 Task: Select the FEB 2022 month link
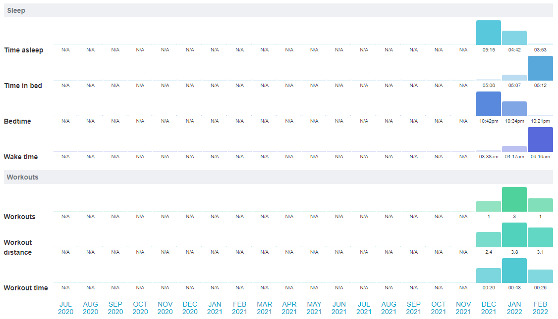coord(540,308)
